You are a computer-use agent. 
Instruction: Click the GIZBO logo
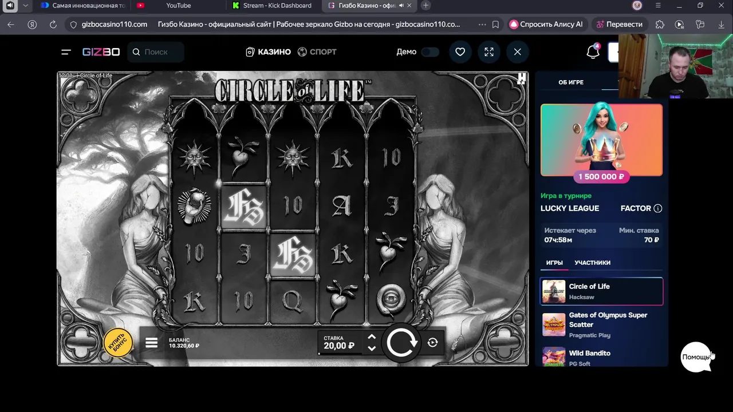point(101,52)
